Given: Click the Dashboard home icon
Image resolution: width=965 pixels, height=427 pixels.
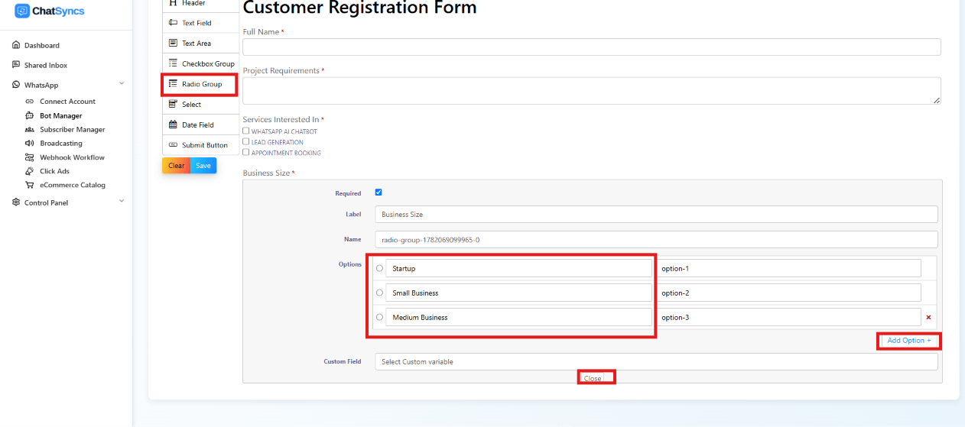Looking at the screenshot, I should (x=16, y=45).
